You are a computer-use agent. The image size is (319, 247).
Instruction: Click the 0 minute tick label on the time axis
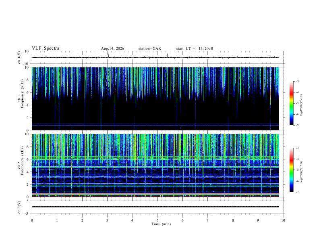[x=32, y=220]
